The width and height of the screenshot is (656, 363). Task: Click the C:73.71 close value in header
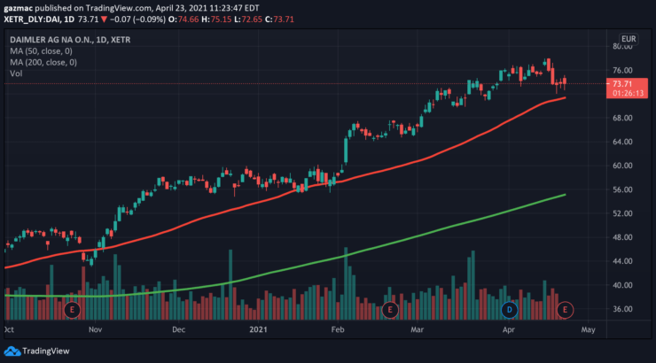point(279,19)
